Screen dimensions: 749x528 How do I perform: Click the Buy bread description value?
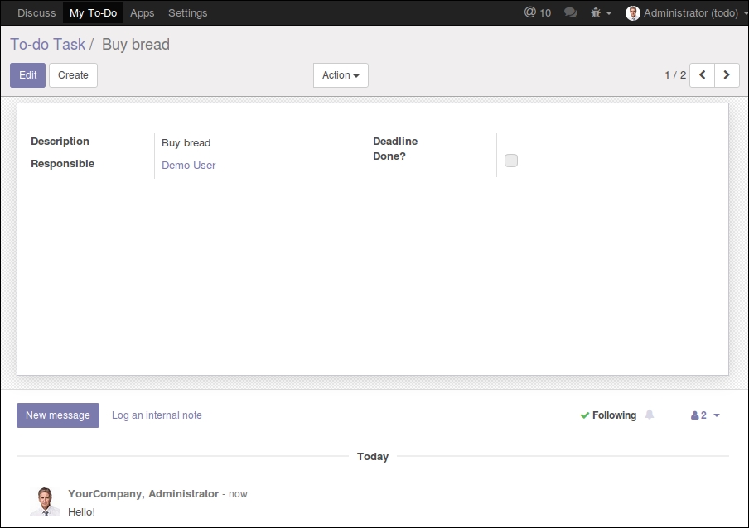pos(186,142)
